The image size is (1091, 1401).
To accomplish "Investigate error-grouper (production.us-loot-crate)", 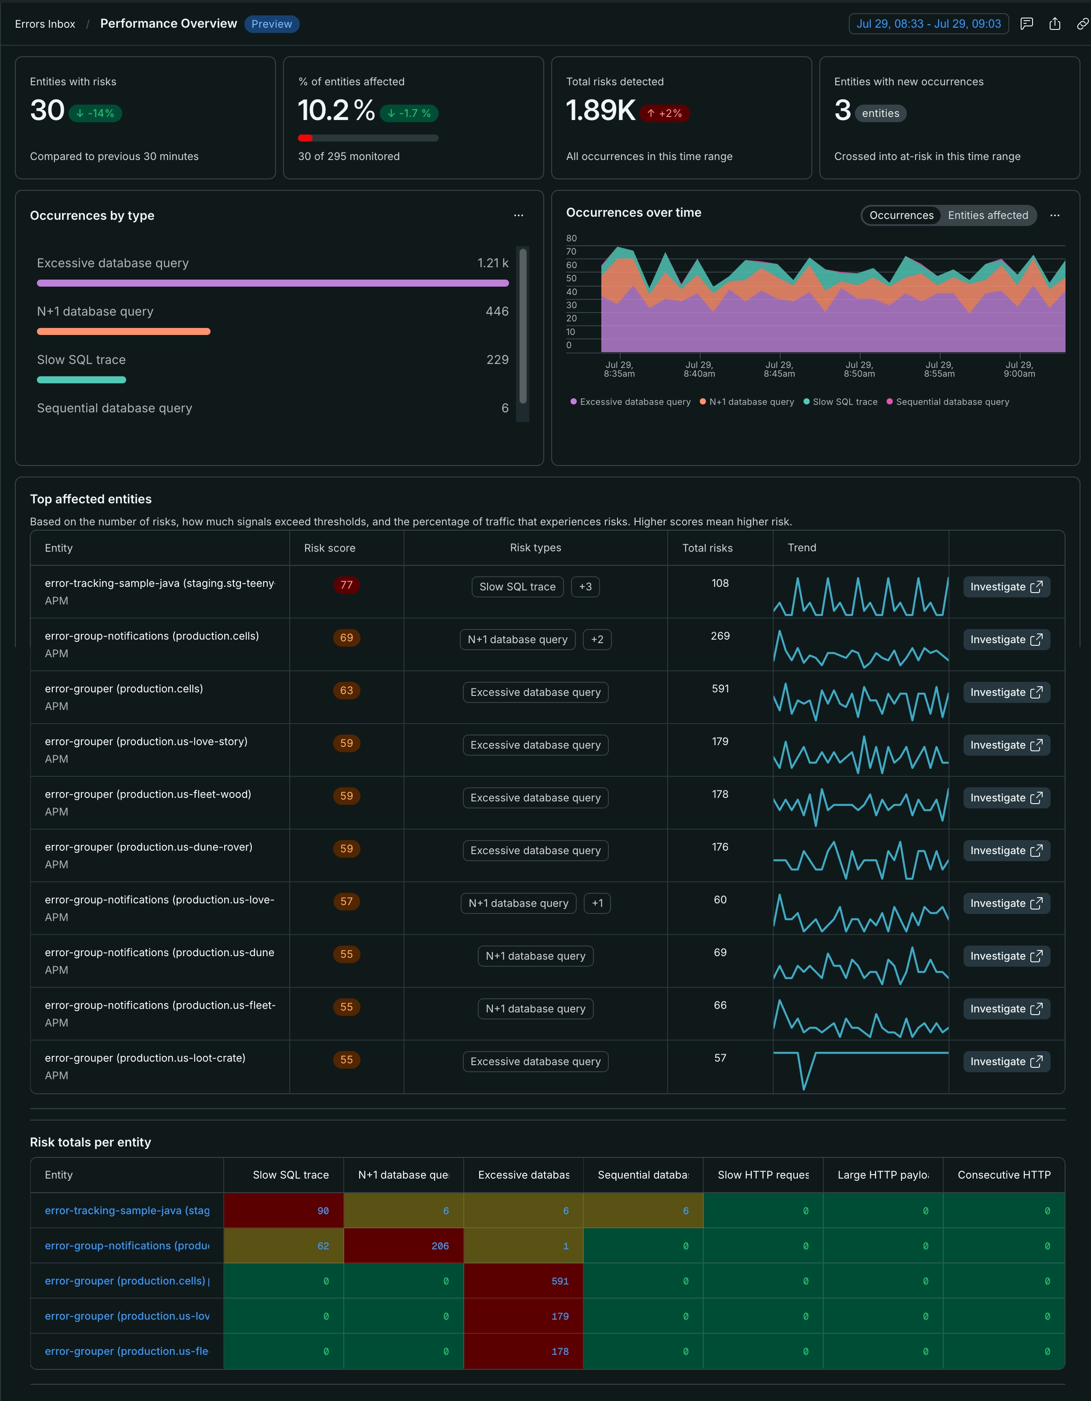I will click(x=1006, y=1062).
